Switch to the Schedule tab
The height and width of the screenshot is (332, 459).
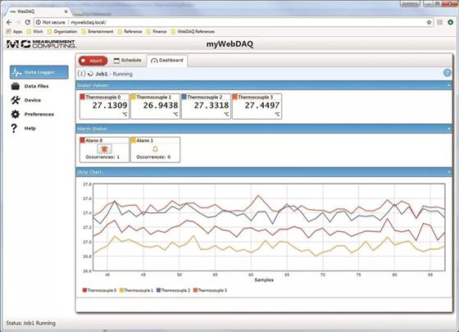pos(127,61)
